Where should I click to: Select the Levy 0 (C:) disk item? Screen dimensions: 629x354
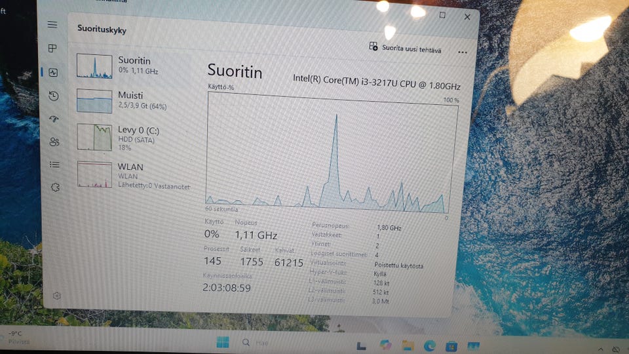tap(134, 138)
